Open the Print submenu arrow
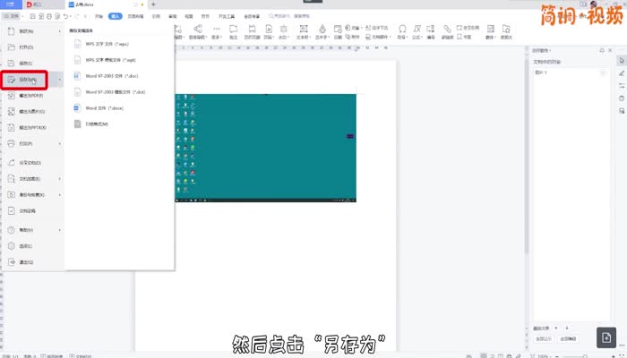 tap(60, 143)
